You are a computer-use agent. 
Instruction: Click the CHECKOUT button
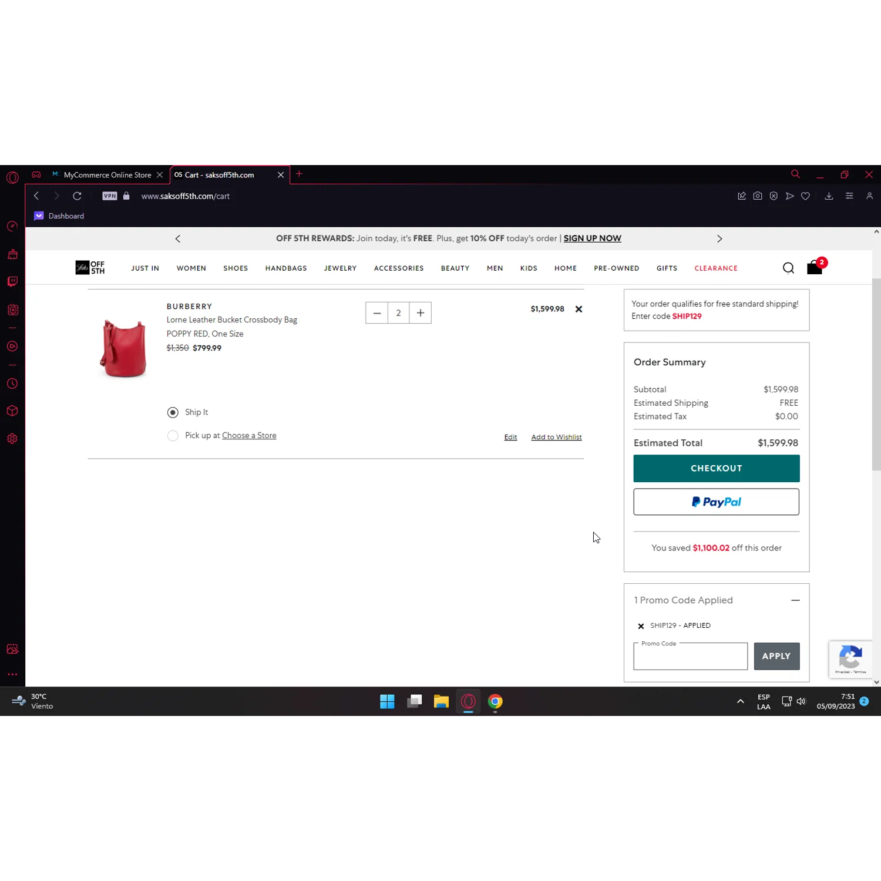click(x=716, y=468)
